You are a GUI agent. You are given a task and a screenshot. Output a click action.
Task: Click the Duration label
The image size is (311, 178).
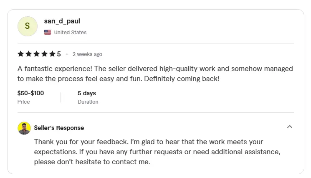coord(88,102)
